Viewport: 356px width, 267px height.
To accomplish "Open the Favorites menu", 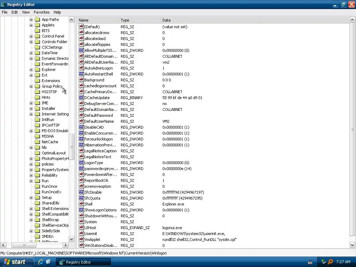I will [42, 12].
